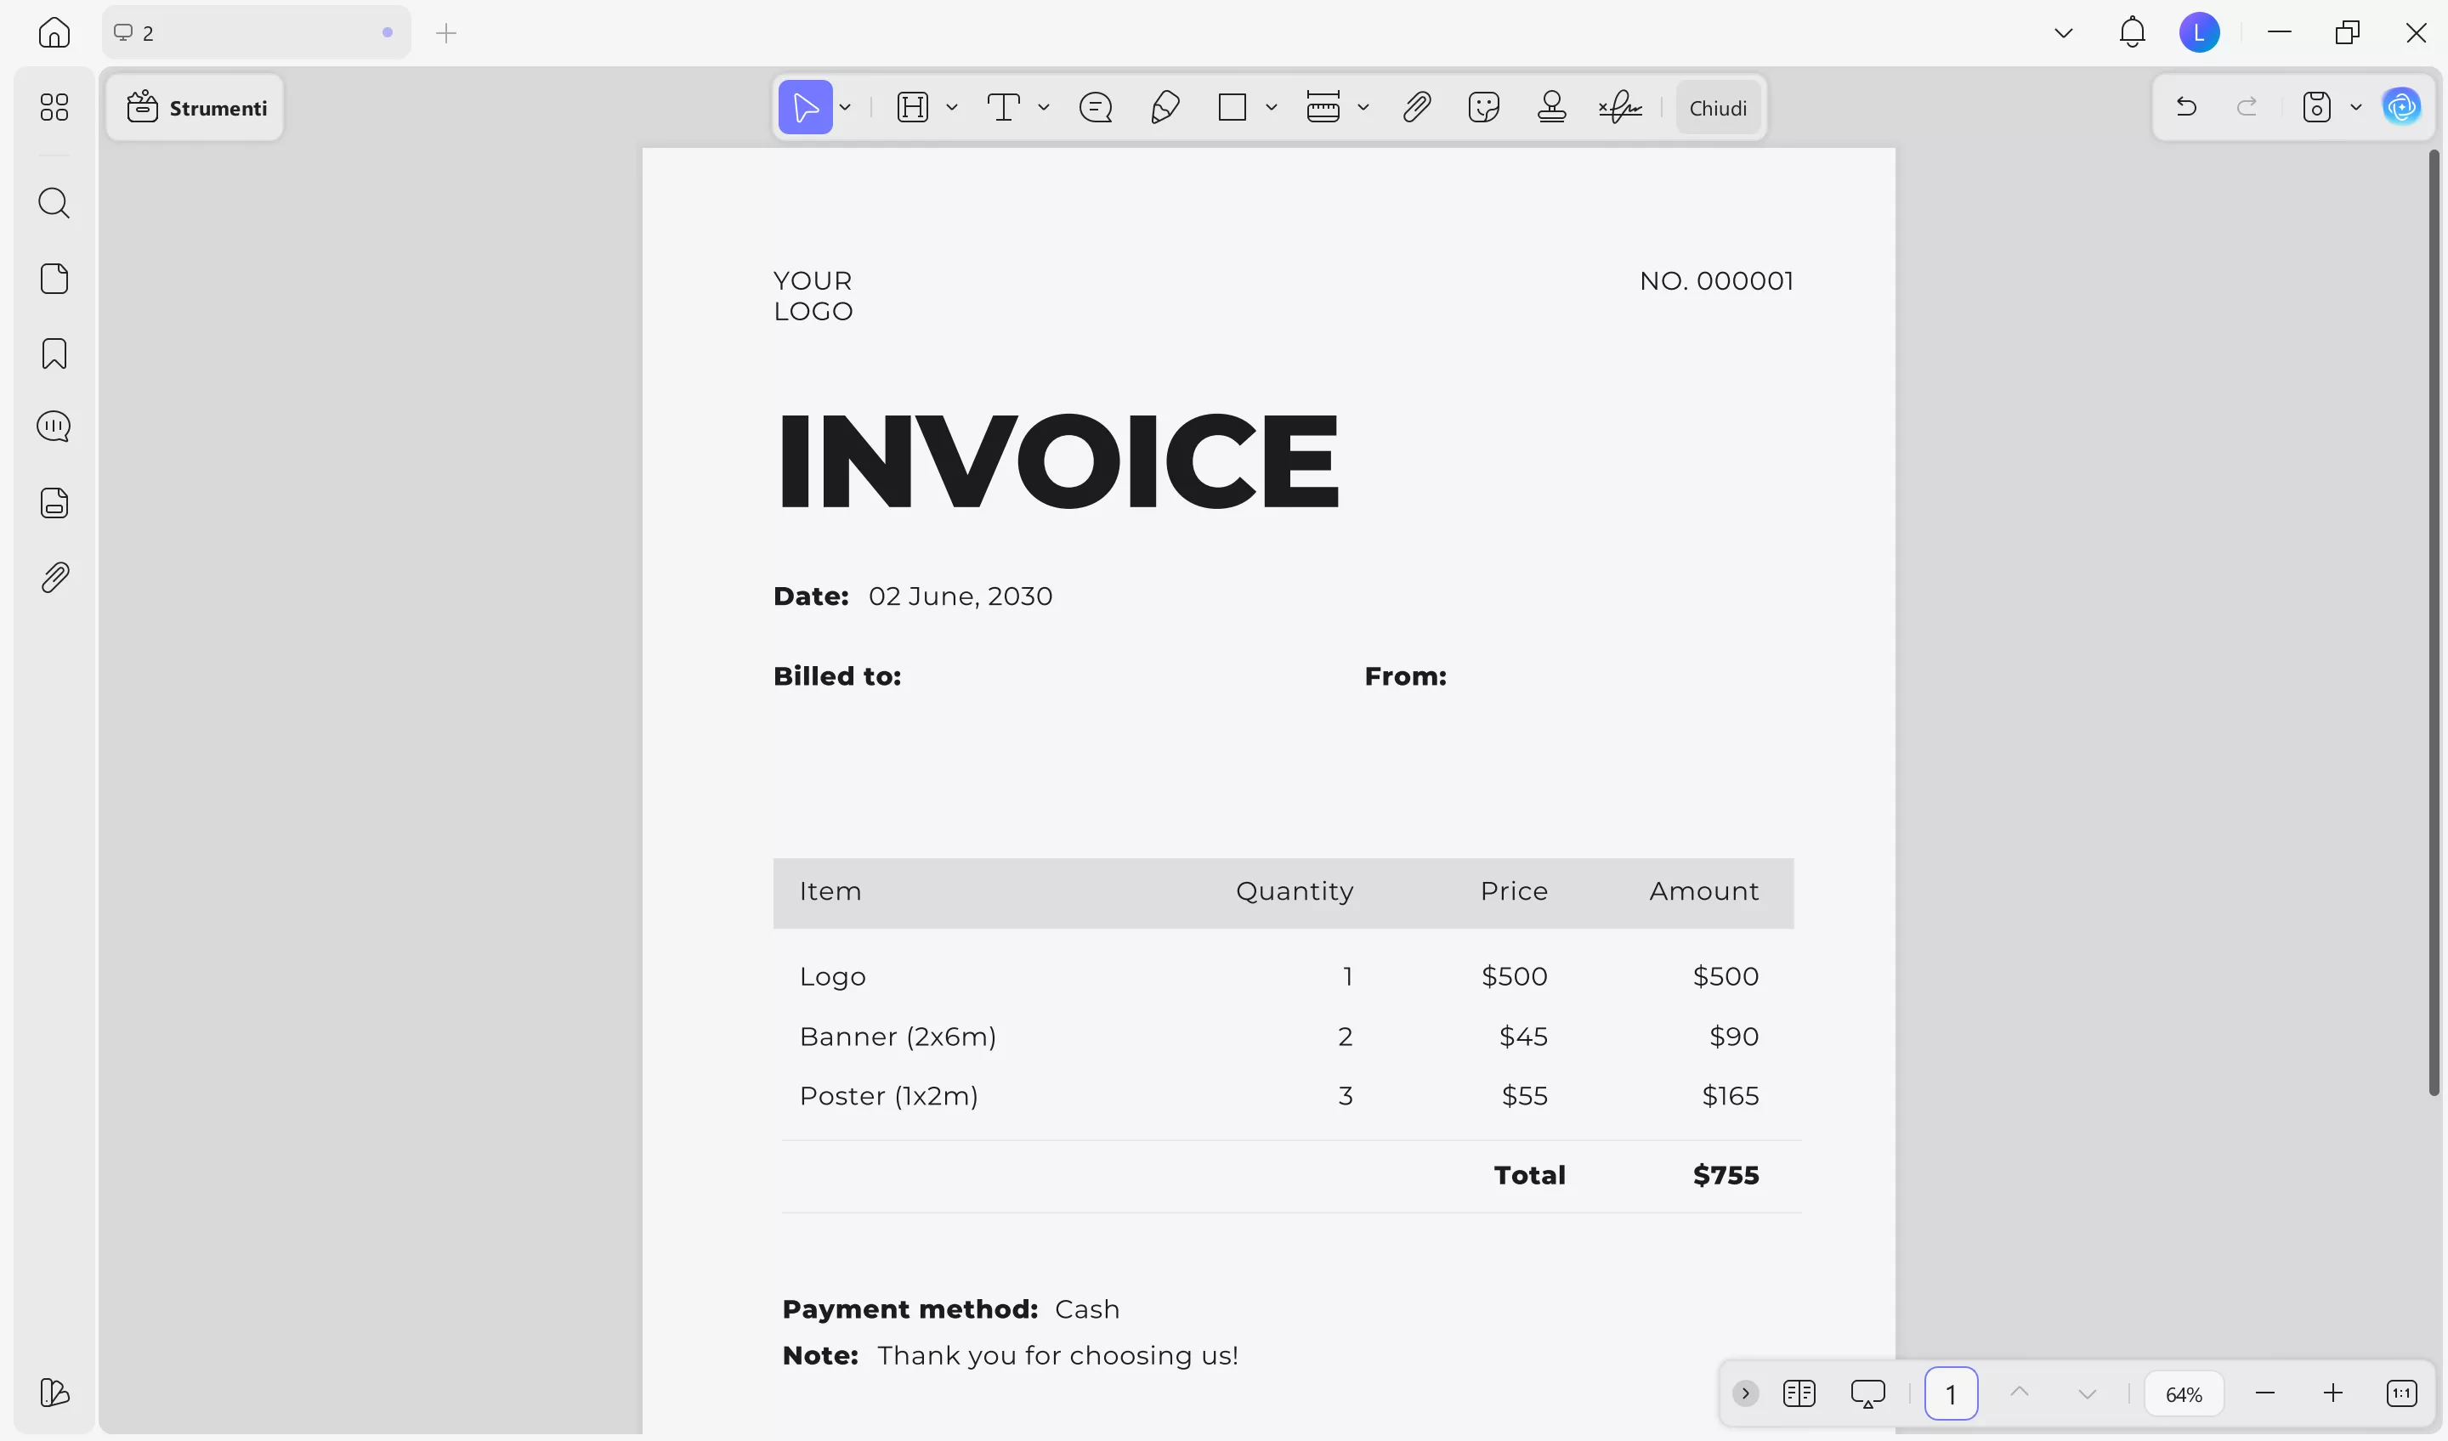Open the Strumenti tools menu
The image size is (2448, 1441).
196,108
